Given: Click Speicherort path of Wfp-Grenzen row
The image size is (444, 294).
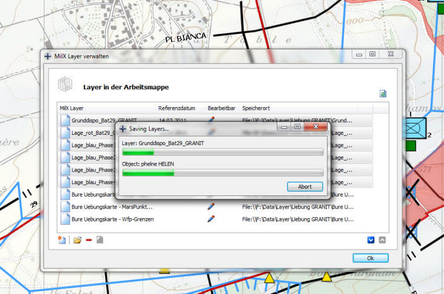Looking at the screenshot, I should point(298,219).
